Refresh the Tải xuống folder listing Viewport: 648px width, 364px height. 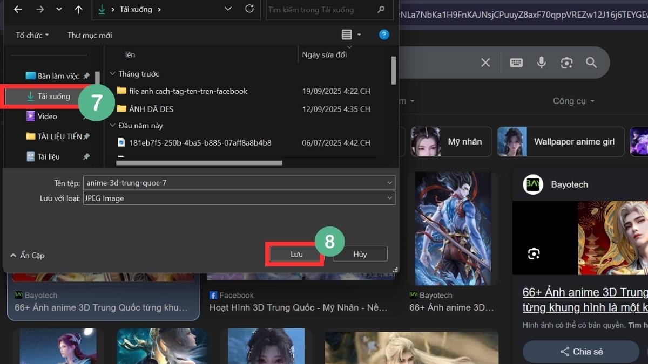[249, 9]
